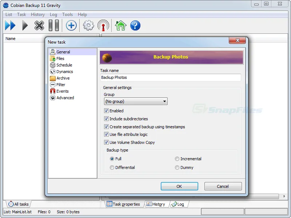Click the List: MainList.lst status text
This screenshot has height=218, width=291.
17,212
